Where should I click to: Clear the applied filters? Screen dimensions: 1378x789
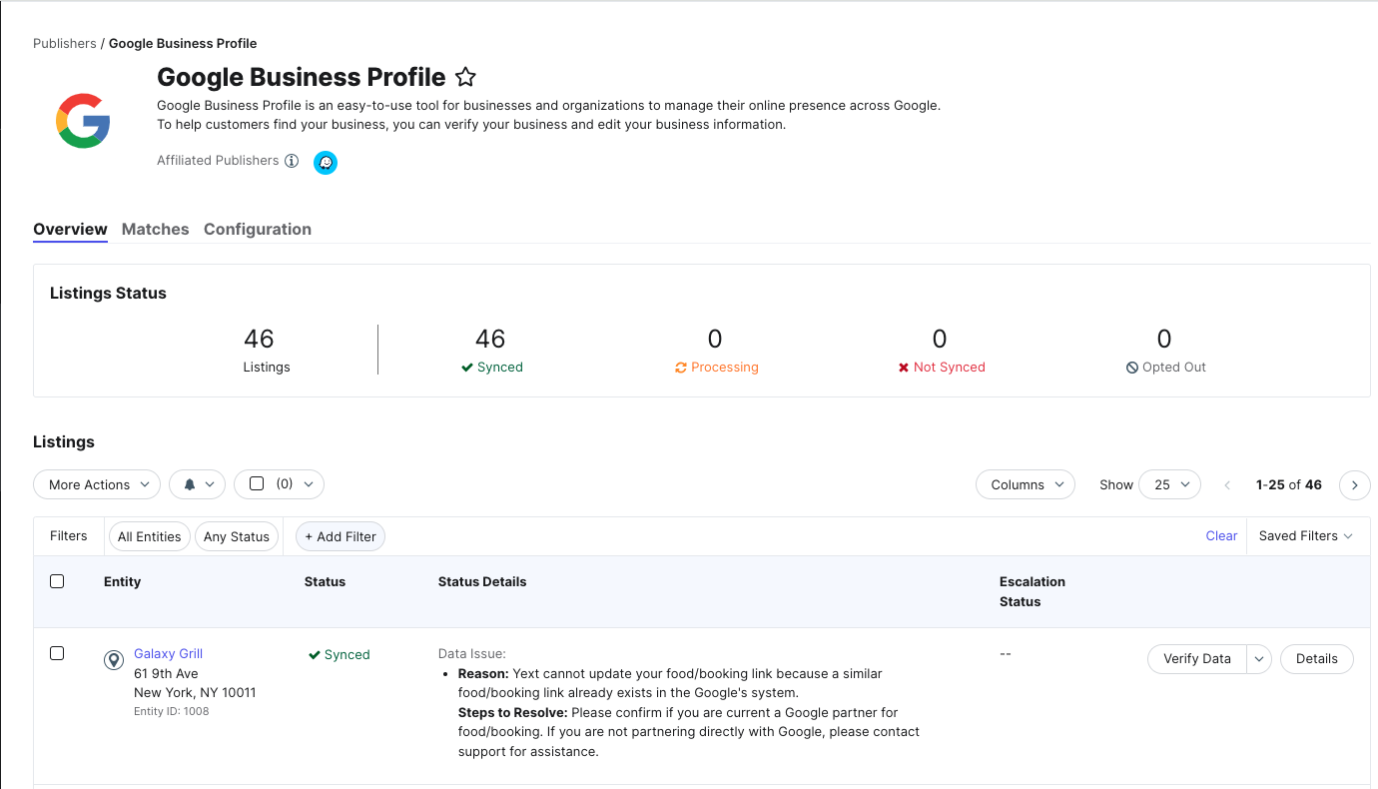tap(1221, 536)
